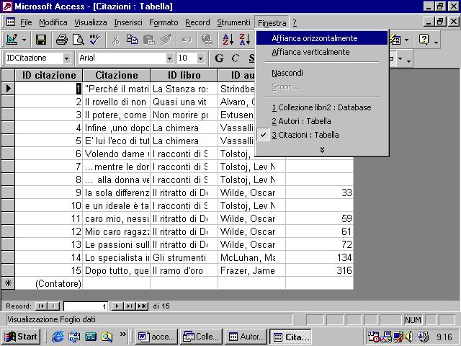Open the IDCitazione field selector dropdown

pos(67,58)
